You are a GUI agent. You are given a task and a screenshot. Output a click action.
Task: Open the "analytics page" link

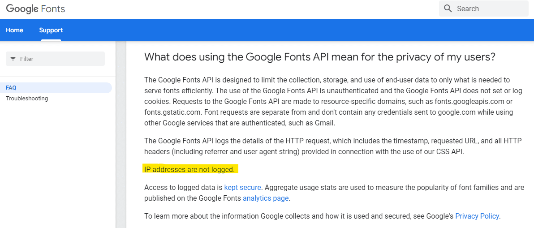[x=266, y=198]
